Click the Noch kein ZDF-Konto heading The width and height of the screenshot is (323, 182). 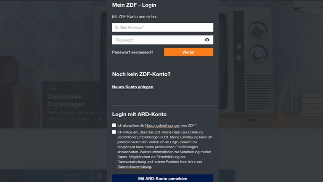pyautogui.click(x=141, y=74)
